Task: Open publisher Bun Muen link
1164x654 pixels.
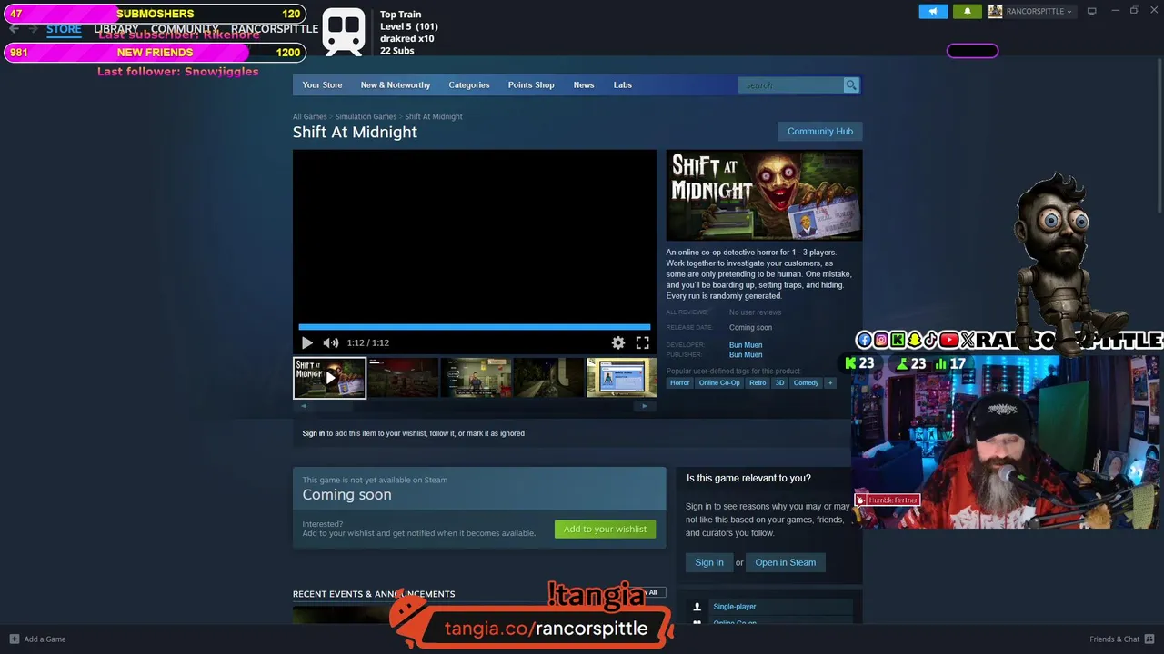Action: 746,355
